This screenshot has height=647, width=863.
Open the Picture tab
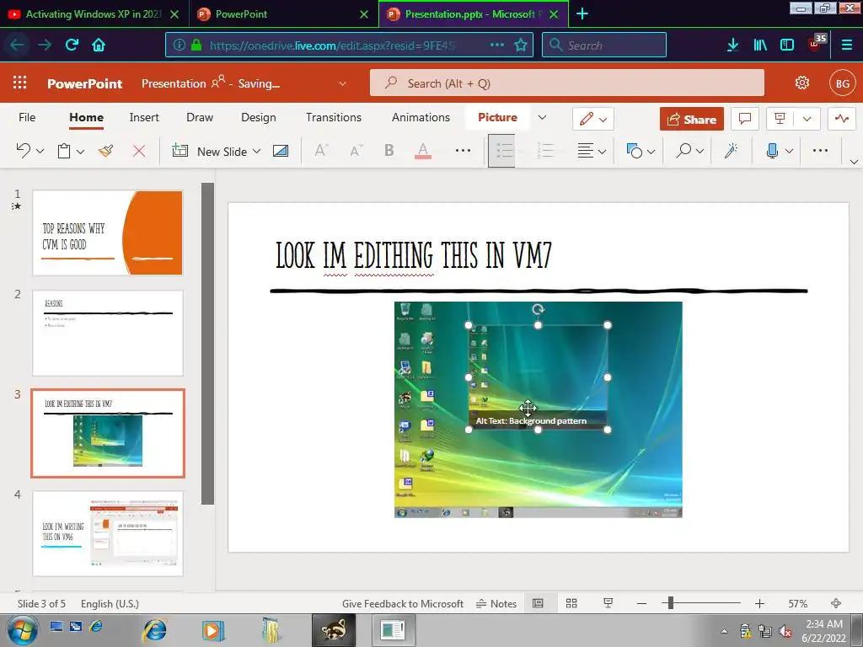[x=497, y=117]
